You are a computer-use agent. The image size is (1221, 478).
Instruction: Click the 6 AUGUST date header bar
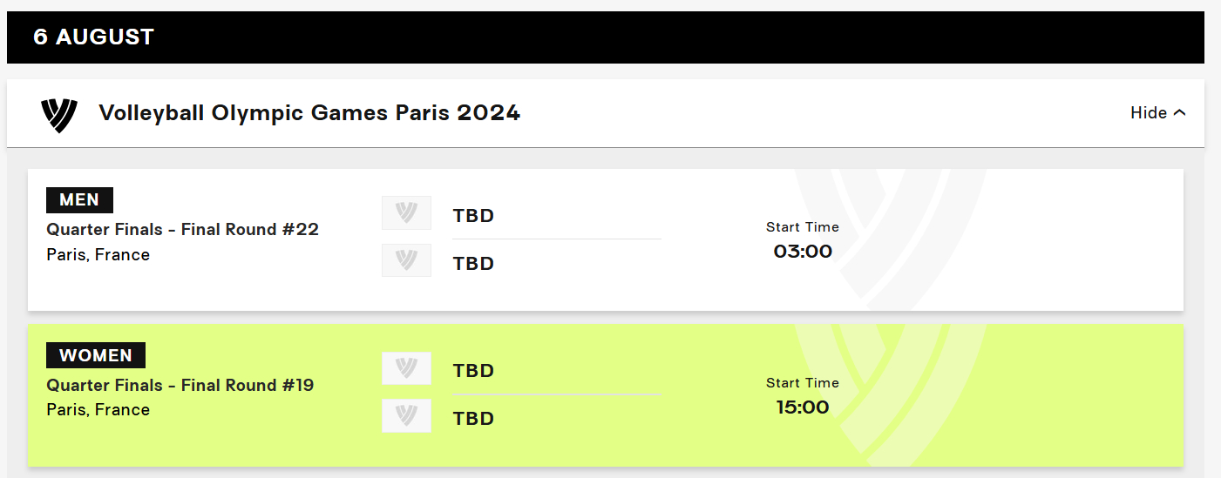click(x=606, y=37)
